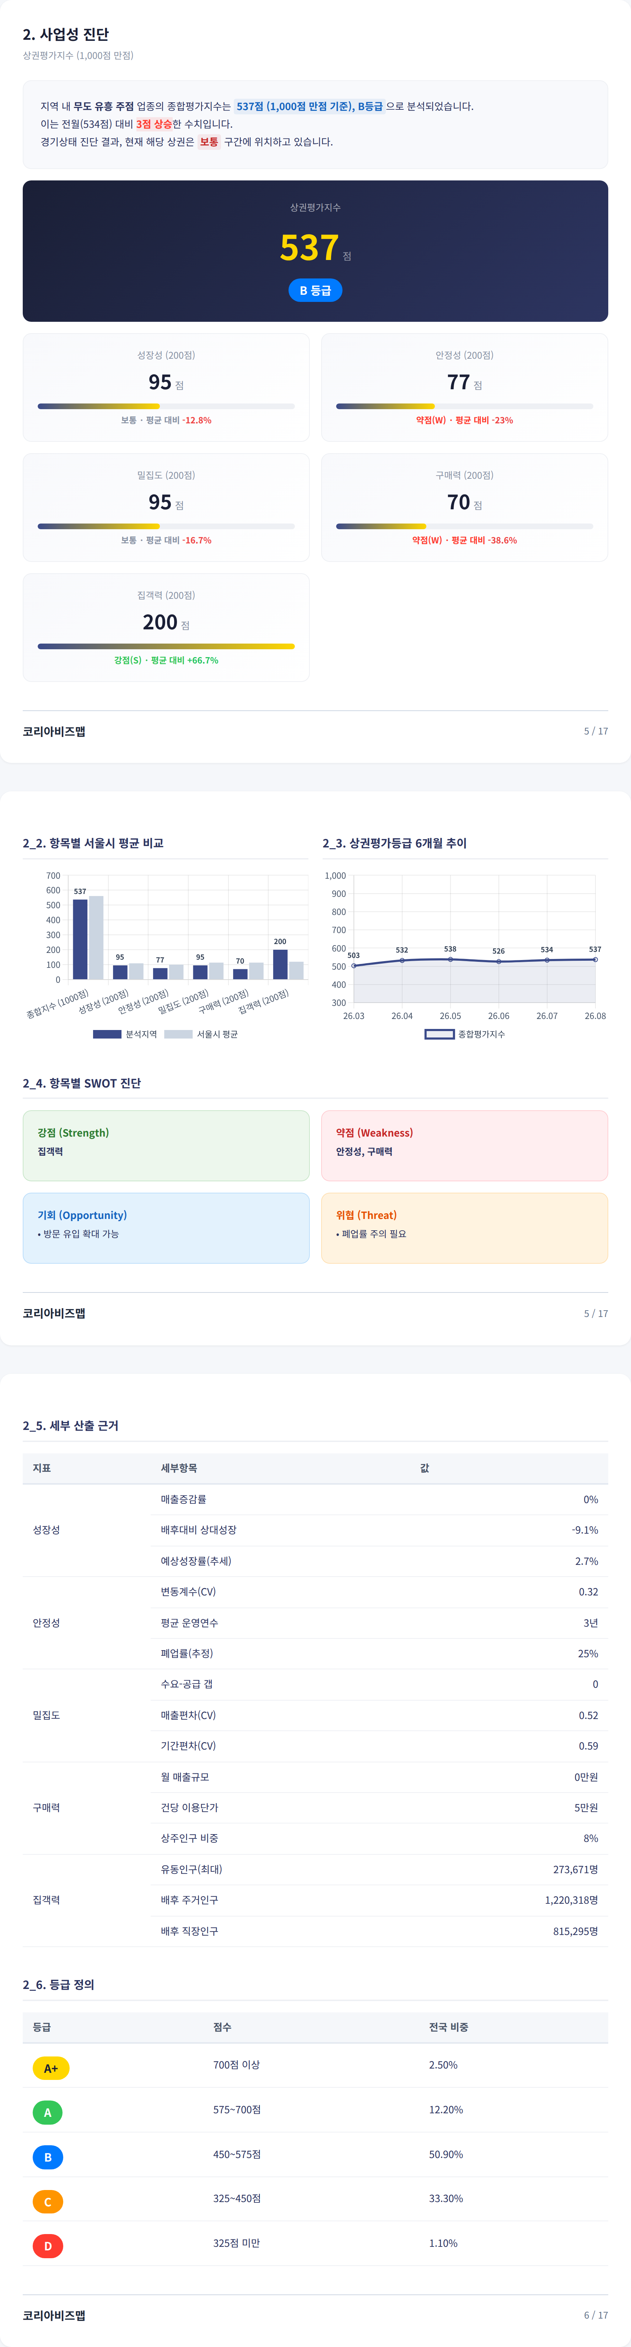
Task: Click the 성장성 (200점) card progress bar
Action: pyautogui.click(x=166, y=406)
